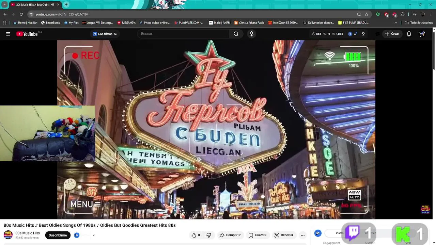Image resolution: width=436 pixels, height=245 pixels.
Task: Select the 80s Music Hits browser tab
Action: pyautogui.click(x=32, y=5)
